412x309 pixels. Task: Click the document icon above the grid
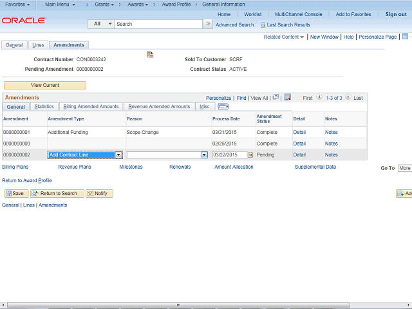pyautogui.click(x=150, y=55)
